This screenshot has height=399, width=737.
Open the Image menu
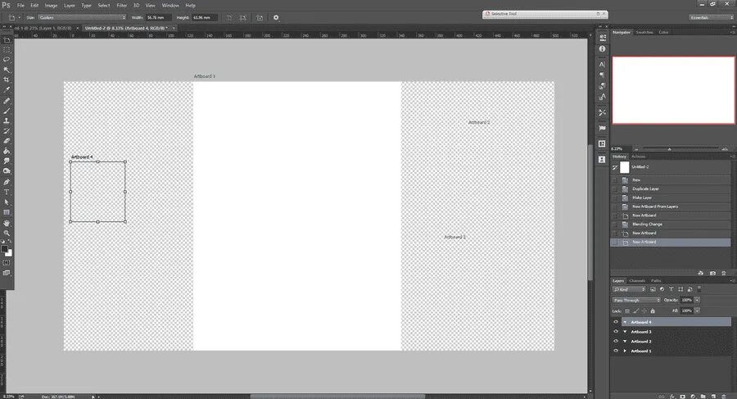51,6
